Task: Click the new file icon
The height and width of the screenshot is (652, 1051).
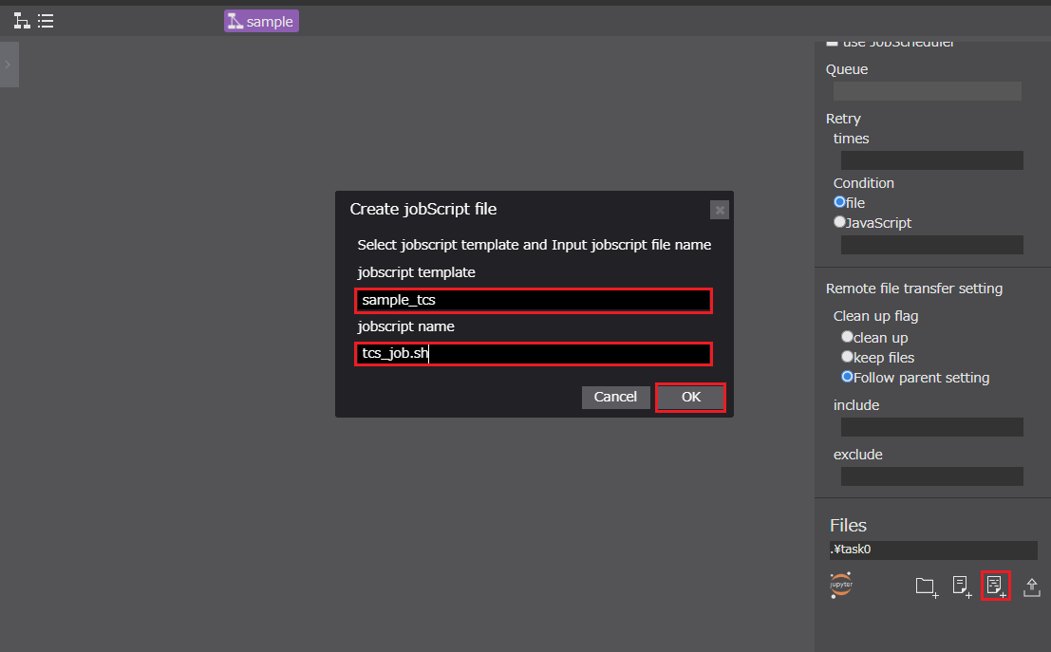Action: tap(962, 587)
